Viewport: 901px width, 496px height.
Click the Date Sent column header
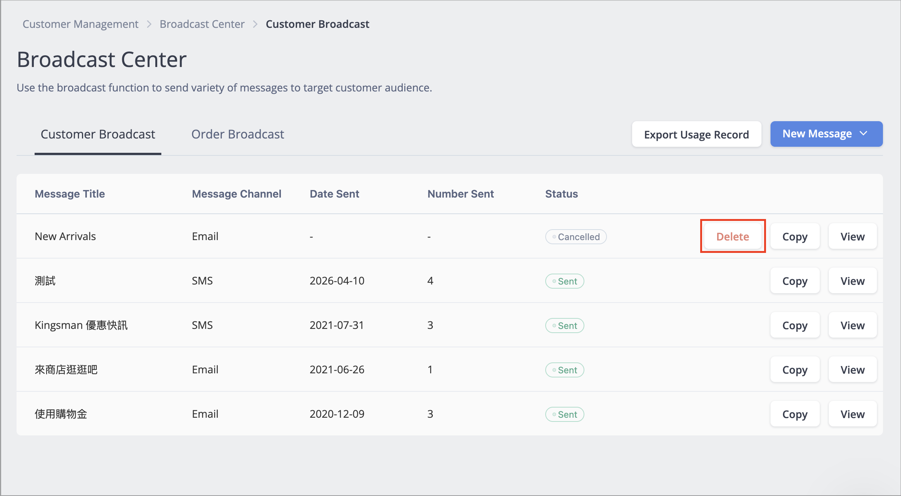(334, 194)
